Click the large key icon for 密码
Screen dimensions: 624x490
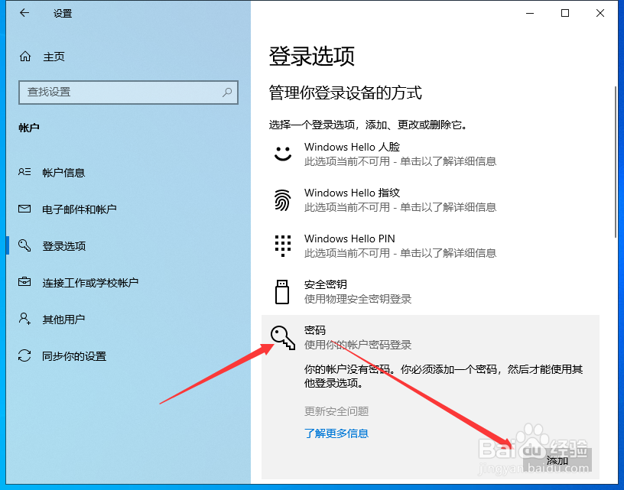click(x=283, y=338)
